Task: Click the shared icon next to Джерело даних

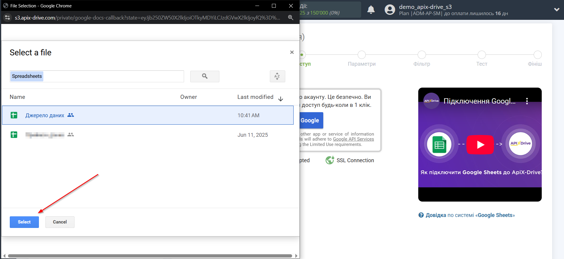Action: click(x=71, y=115)
